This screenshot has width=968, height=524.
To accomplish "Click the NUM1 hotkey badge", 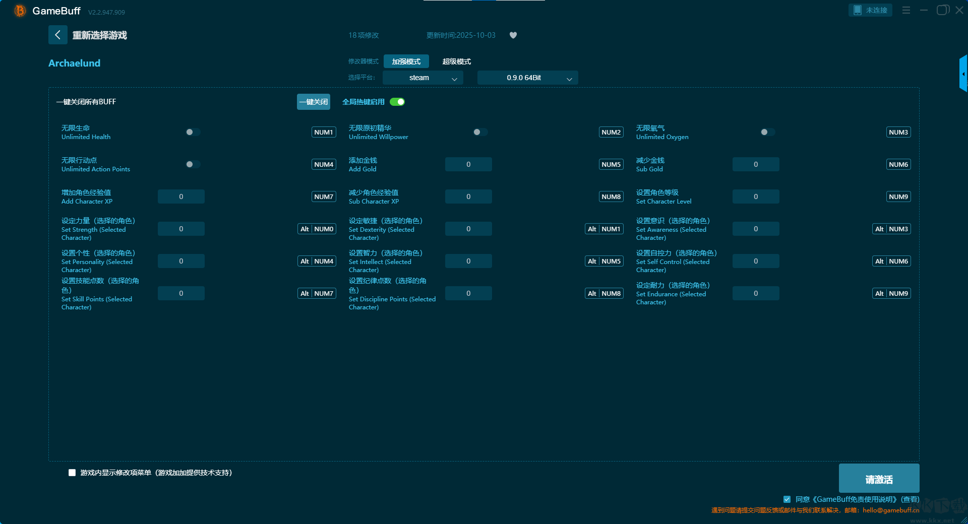I will [324, 132].
